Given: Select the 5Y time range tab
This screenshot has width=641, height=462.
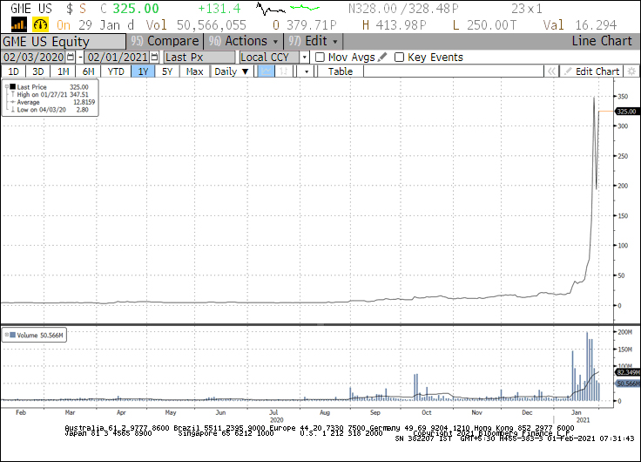Looking at the screenshot, I should [x=167, y=71].
